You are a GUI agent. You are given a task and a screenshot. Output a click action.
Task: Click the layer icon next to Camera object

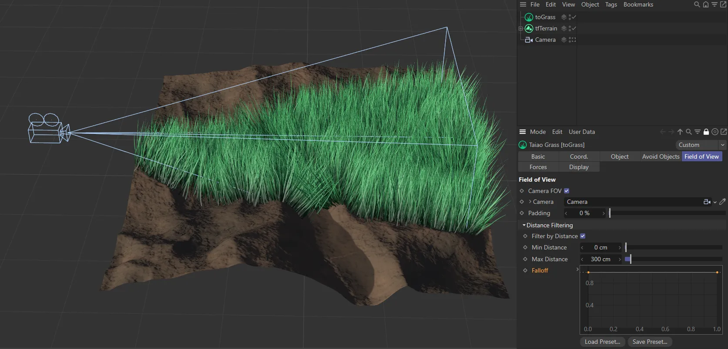pyautogui.click(x=564, y=40)
